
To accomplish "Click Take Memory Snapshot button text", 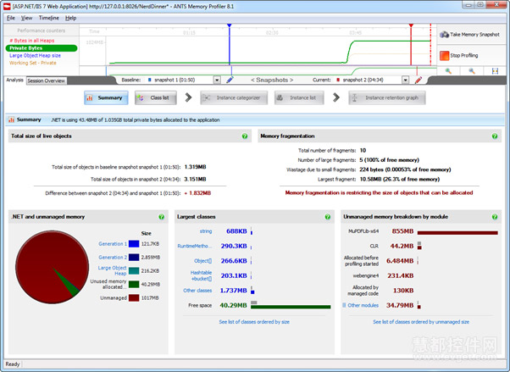I will 474,35.
